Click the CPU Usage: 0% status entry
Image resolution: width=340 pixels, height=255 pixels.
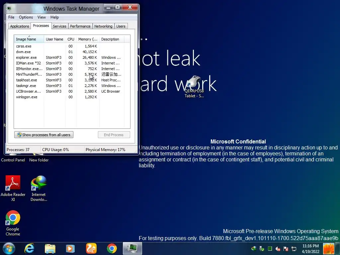[x=55, y=150]
